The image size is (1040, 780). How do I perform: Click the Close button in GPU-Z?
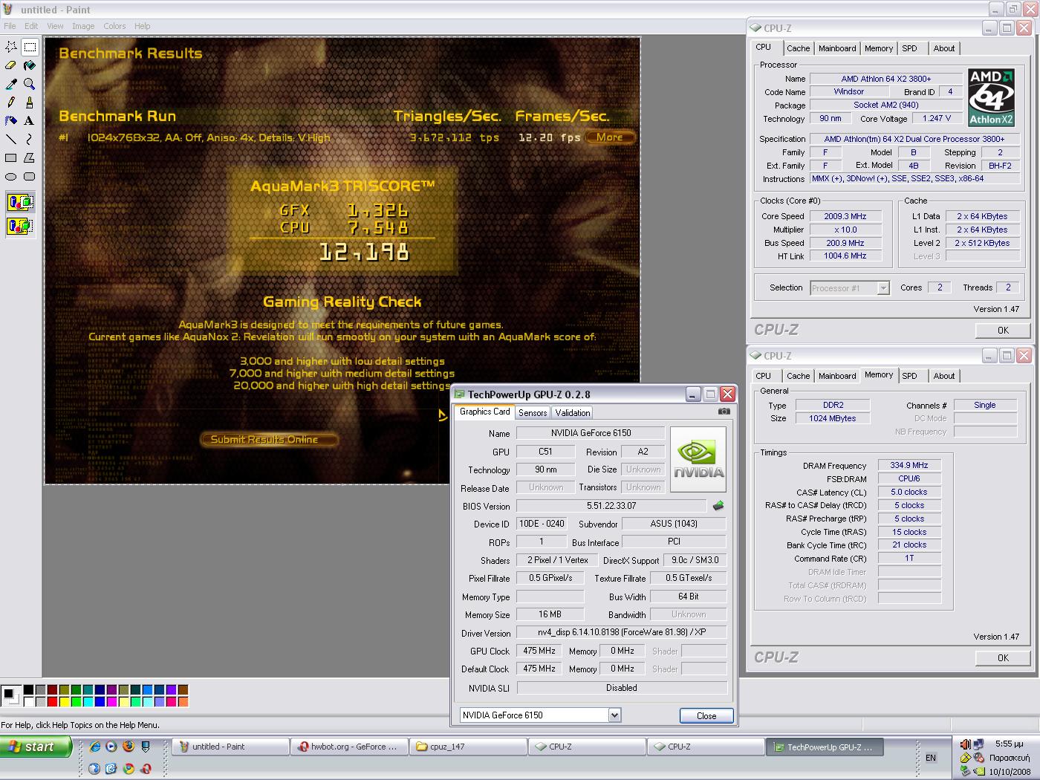click(706, 716)
